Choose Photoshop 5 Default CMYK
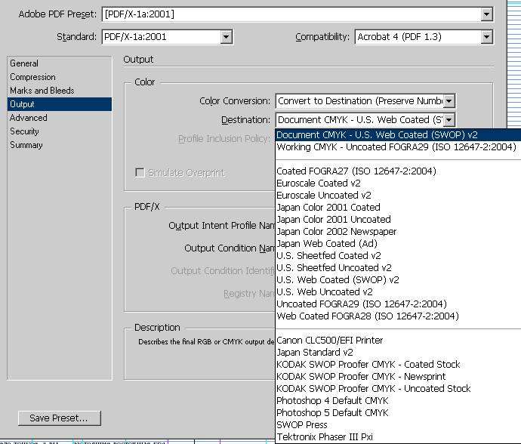The width and height of the screenshot is (521, 444). [398, 413]
